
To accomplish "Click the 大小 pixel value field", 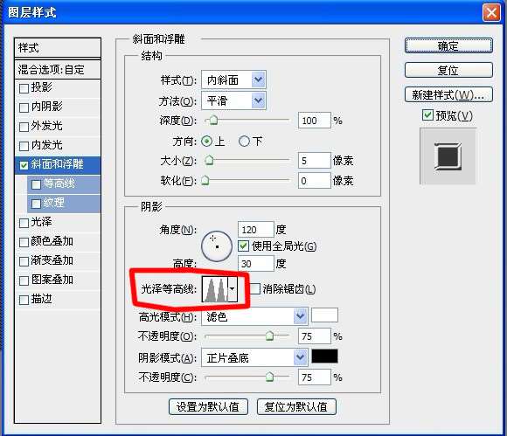I will click(x=315, y=161).
